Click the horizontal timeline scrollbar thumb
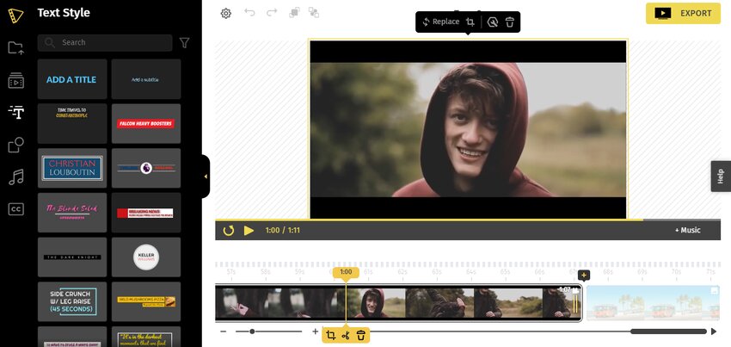The width and height of the screenshot is (731, 347). pos(668,332)
